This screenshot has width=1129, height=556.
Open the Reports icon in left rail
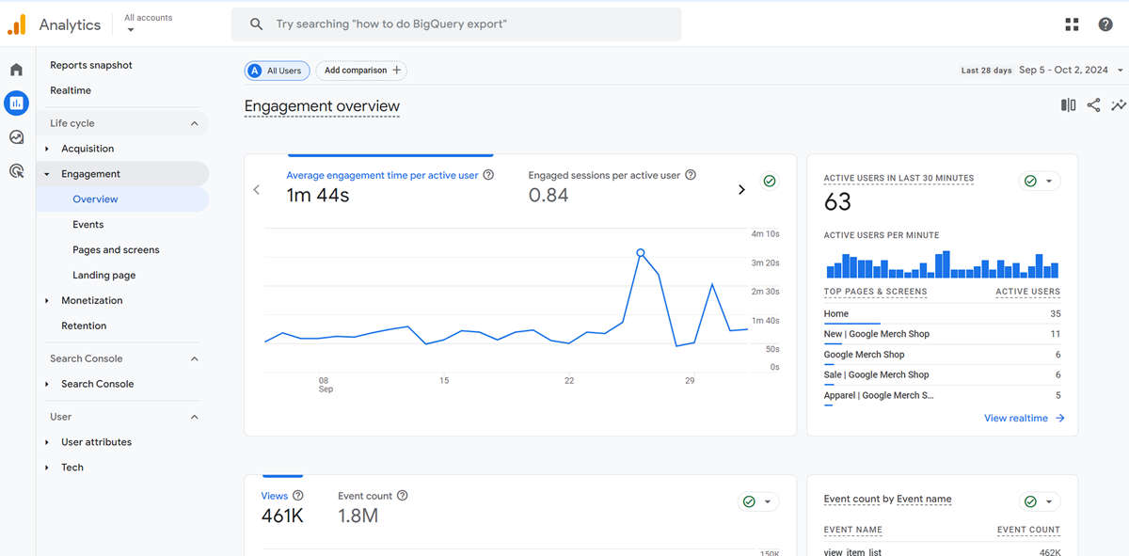[x=16, y=103]
